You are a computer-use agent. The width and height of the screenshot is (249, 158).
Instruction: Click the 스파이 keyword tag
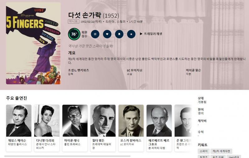204,151
